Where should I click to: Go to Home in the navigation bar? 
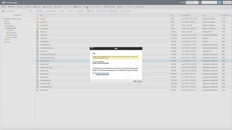tap(40, 11)
